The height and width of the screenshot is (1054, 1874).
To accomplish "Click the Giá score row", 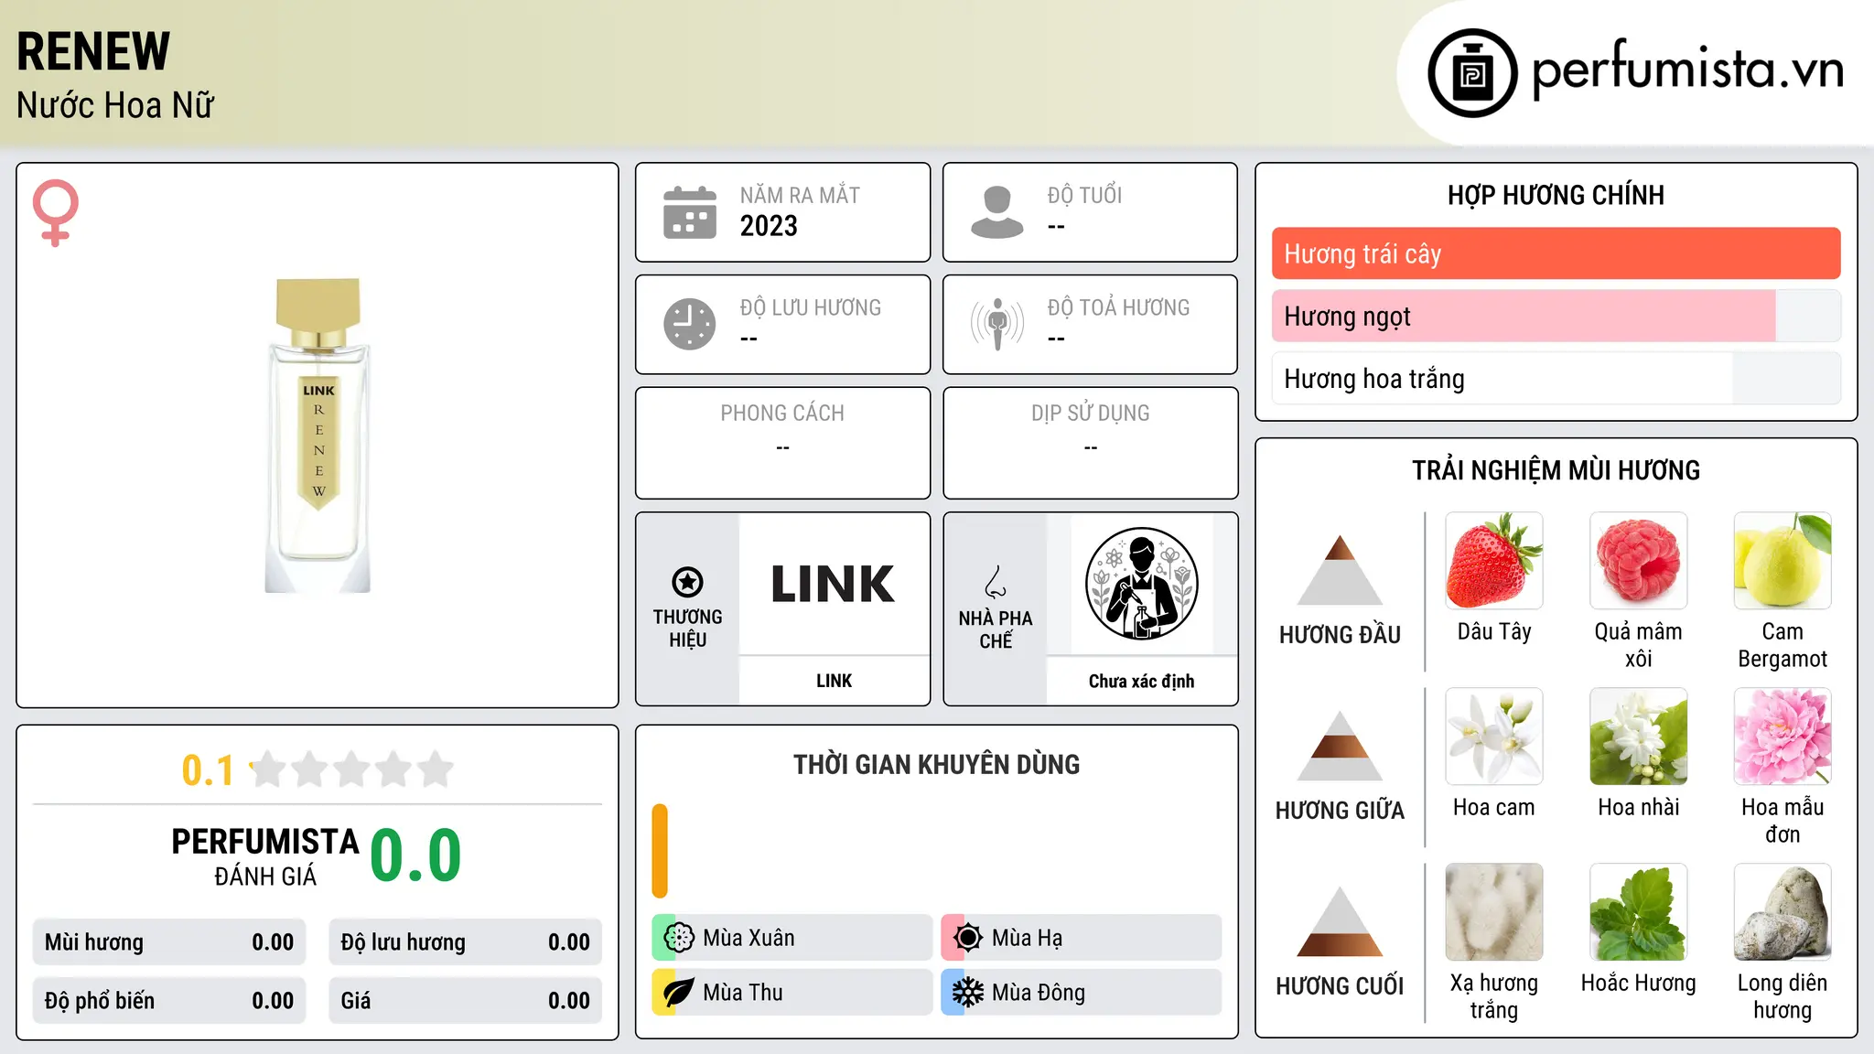I will point(466,1001).
